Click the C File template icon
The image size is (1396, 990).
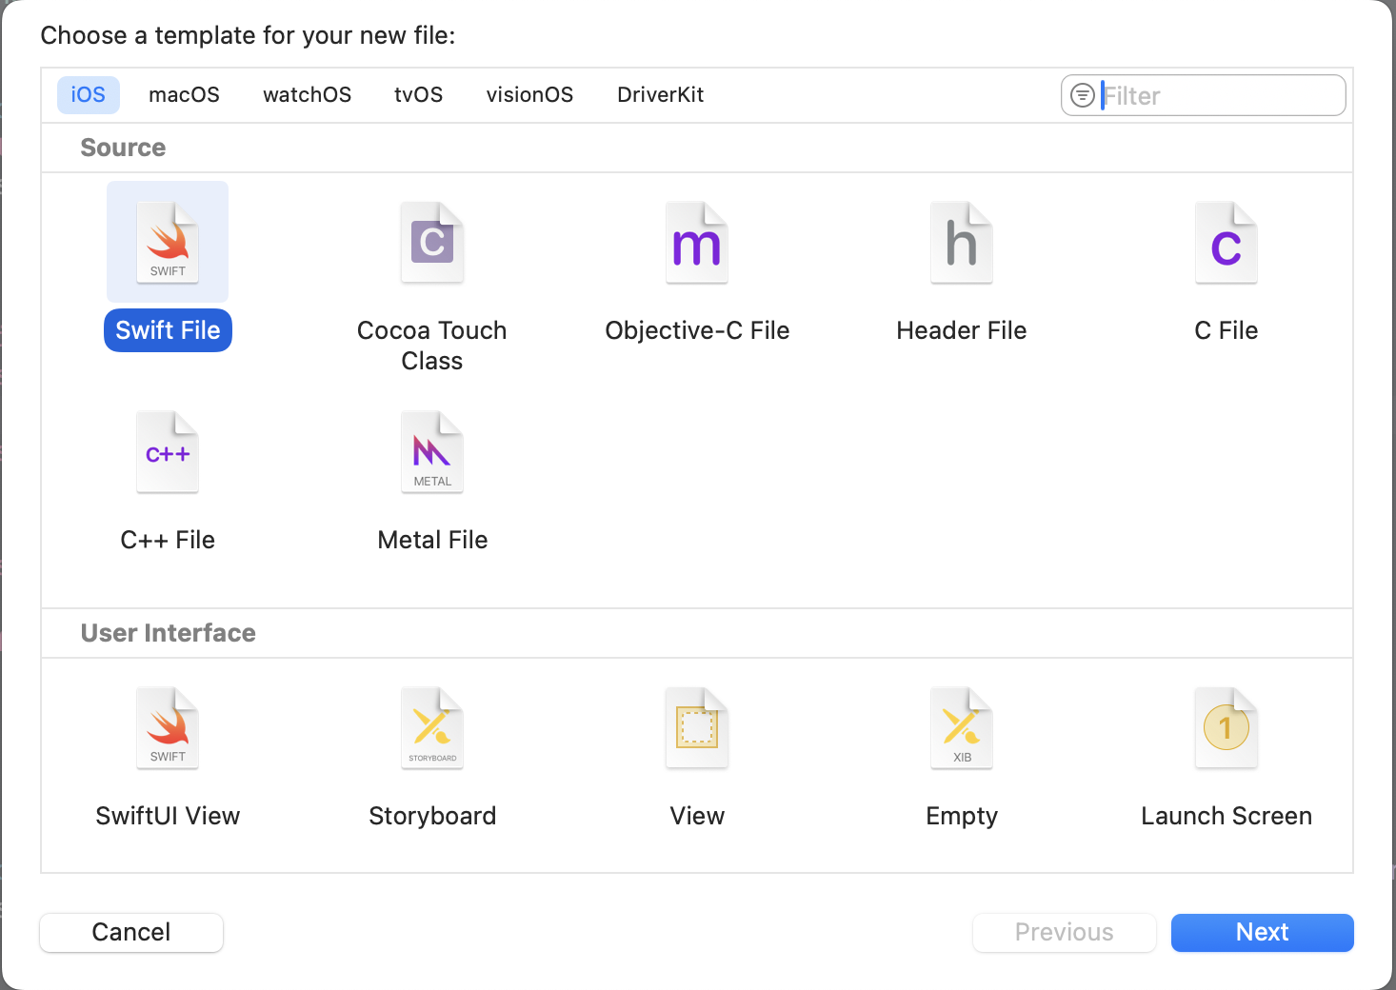(x=1226, y=243)
